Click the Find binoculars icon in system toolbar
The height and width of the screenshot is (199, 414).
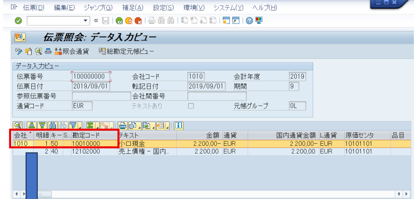pos(161,21)
